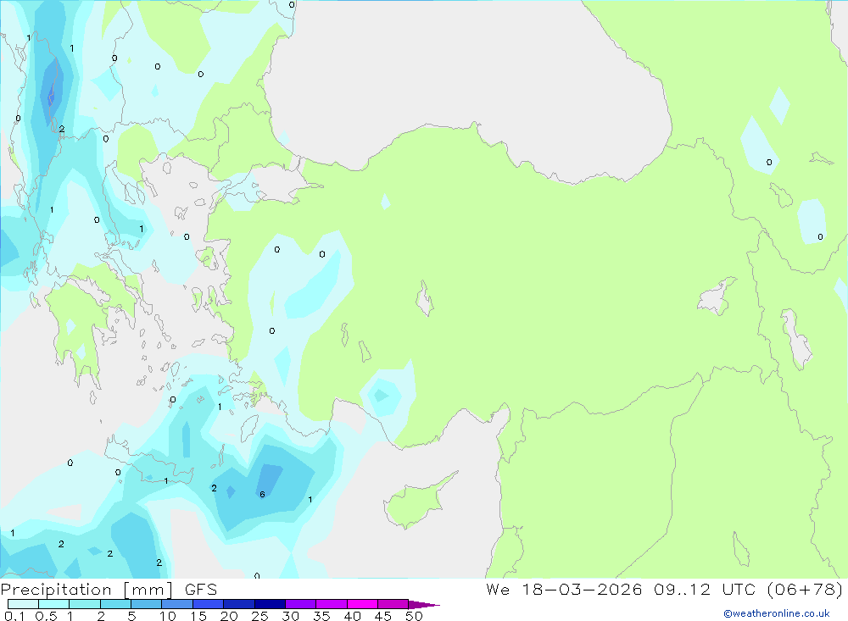This screenshot has height=621, width=848.
Task: Choose the 25–30 mm violet swatch
Action: tap(270, 604)
